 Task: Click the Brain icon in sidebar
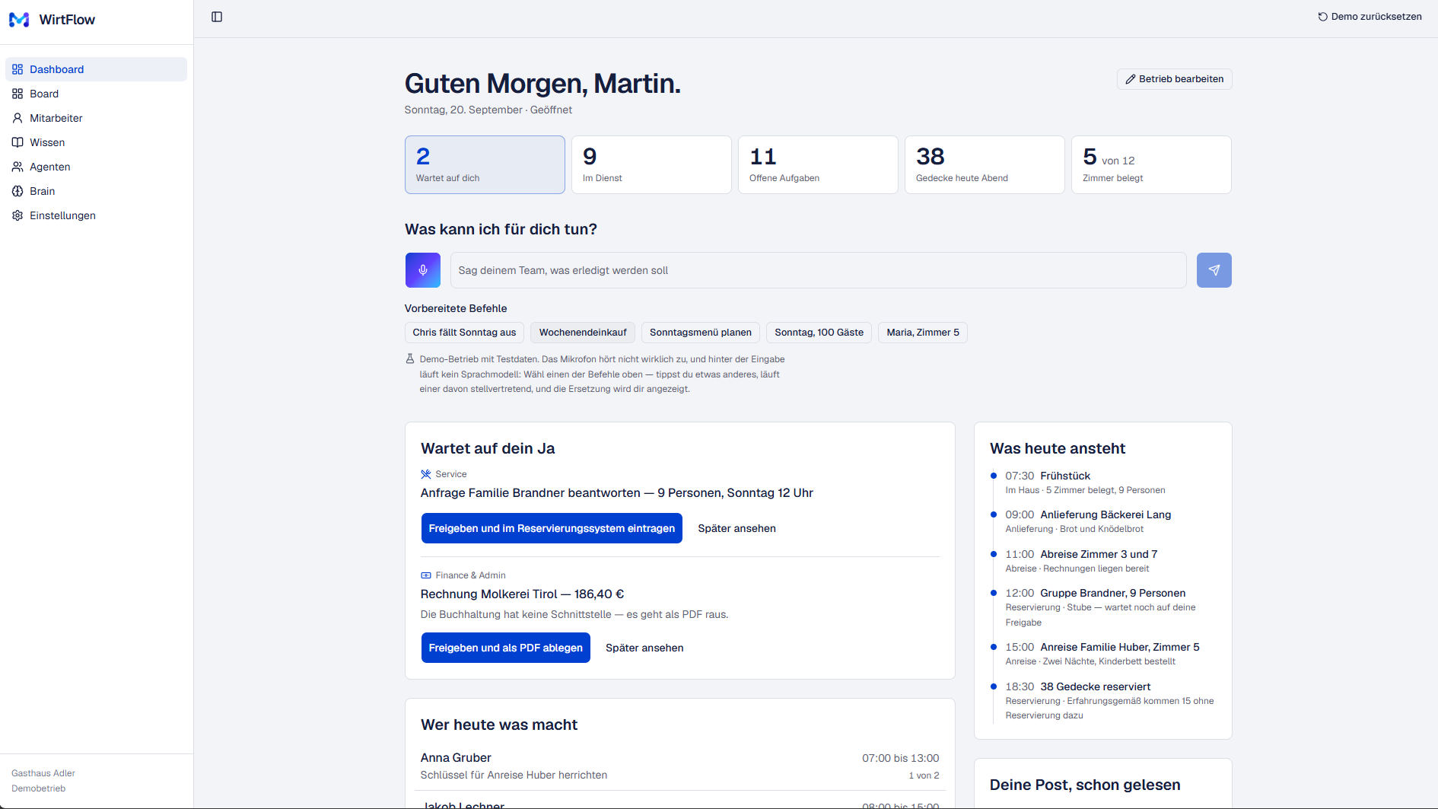17,191
